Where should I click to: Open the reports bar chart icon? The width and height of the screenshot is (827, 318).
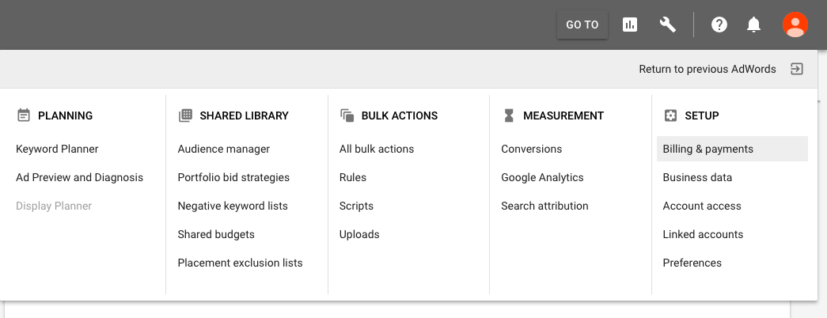pos(630,25)
